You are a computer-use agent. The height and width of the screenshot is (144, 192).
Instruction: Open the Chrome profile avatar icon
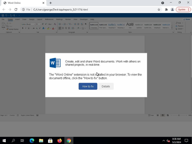coord(173,9)
